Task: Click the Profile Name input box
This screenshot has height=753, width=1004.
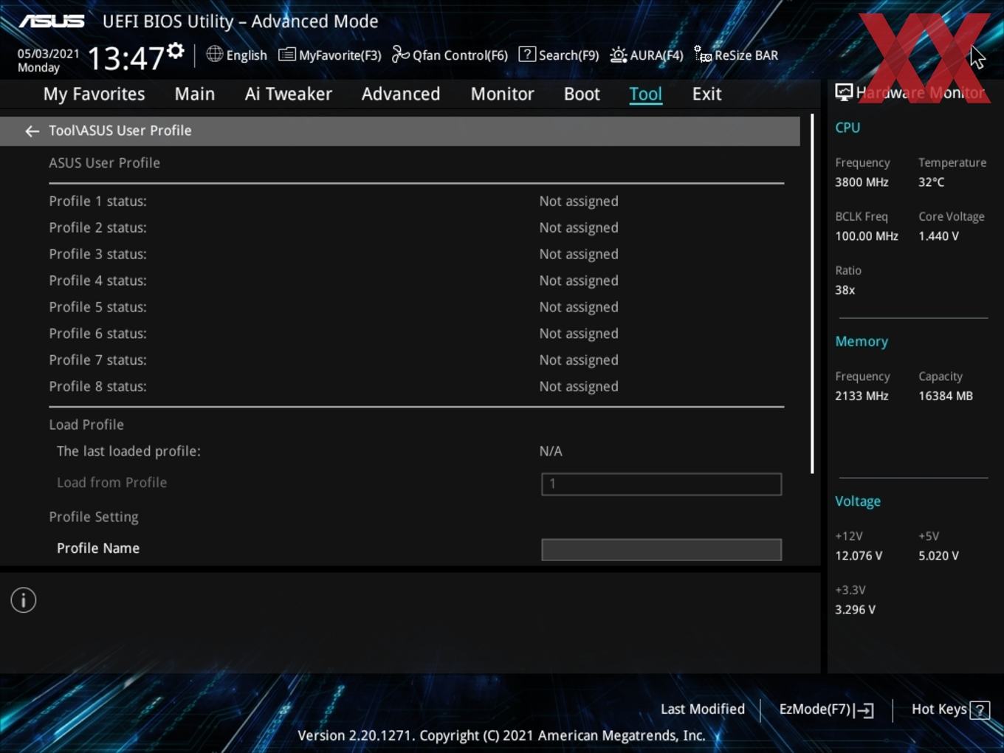Action: point(661,549)
